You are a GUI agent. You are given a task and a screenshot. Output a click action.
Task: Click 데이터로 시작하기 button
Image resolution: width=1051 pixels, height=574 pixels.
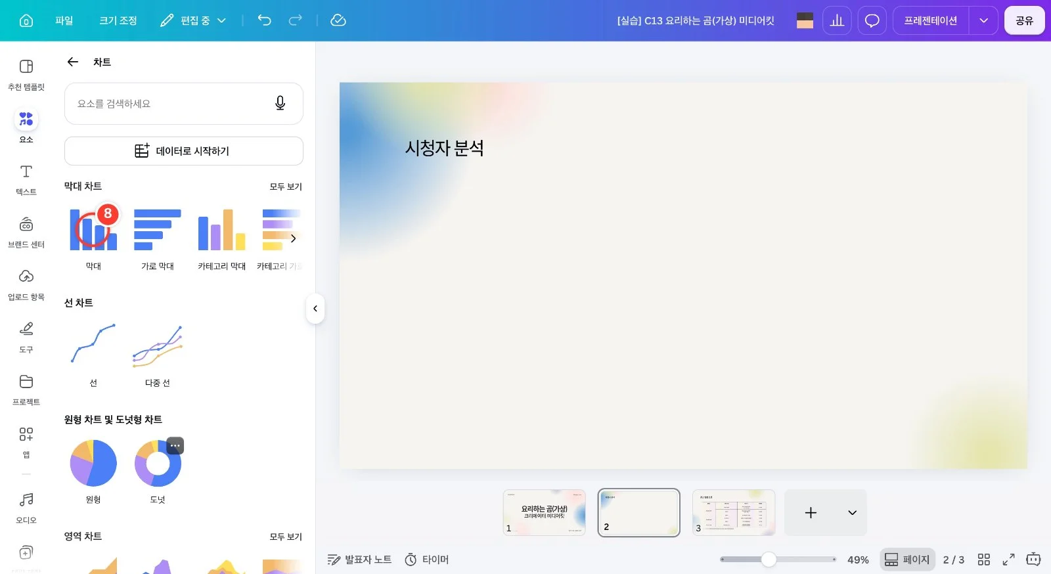pos(184,151)
